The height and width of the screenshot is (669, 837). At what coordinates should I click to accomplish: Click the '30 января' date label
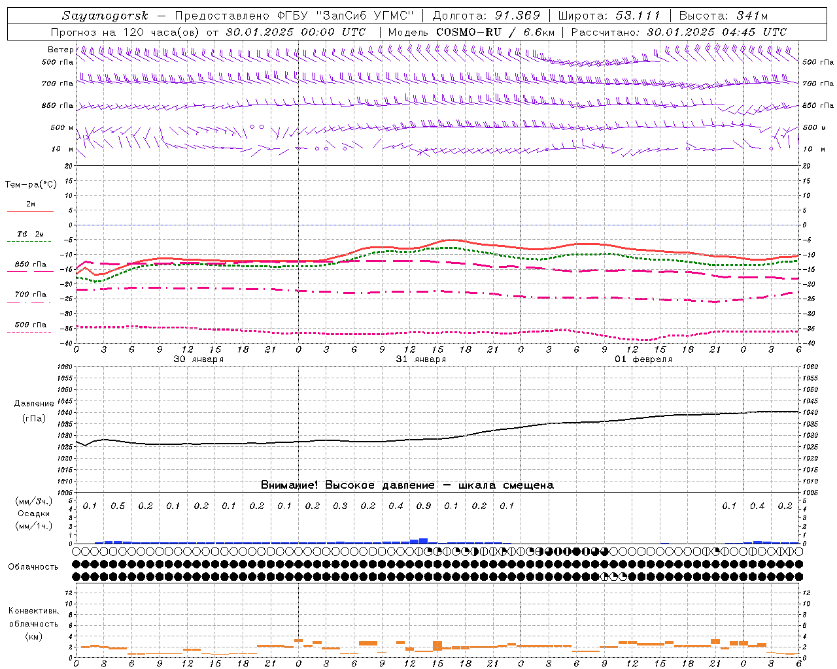(198, 359)
